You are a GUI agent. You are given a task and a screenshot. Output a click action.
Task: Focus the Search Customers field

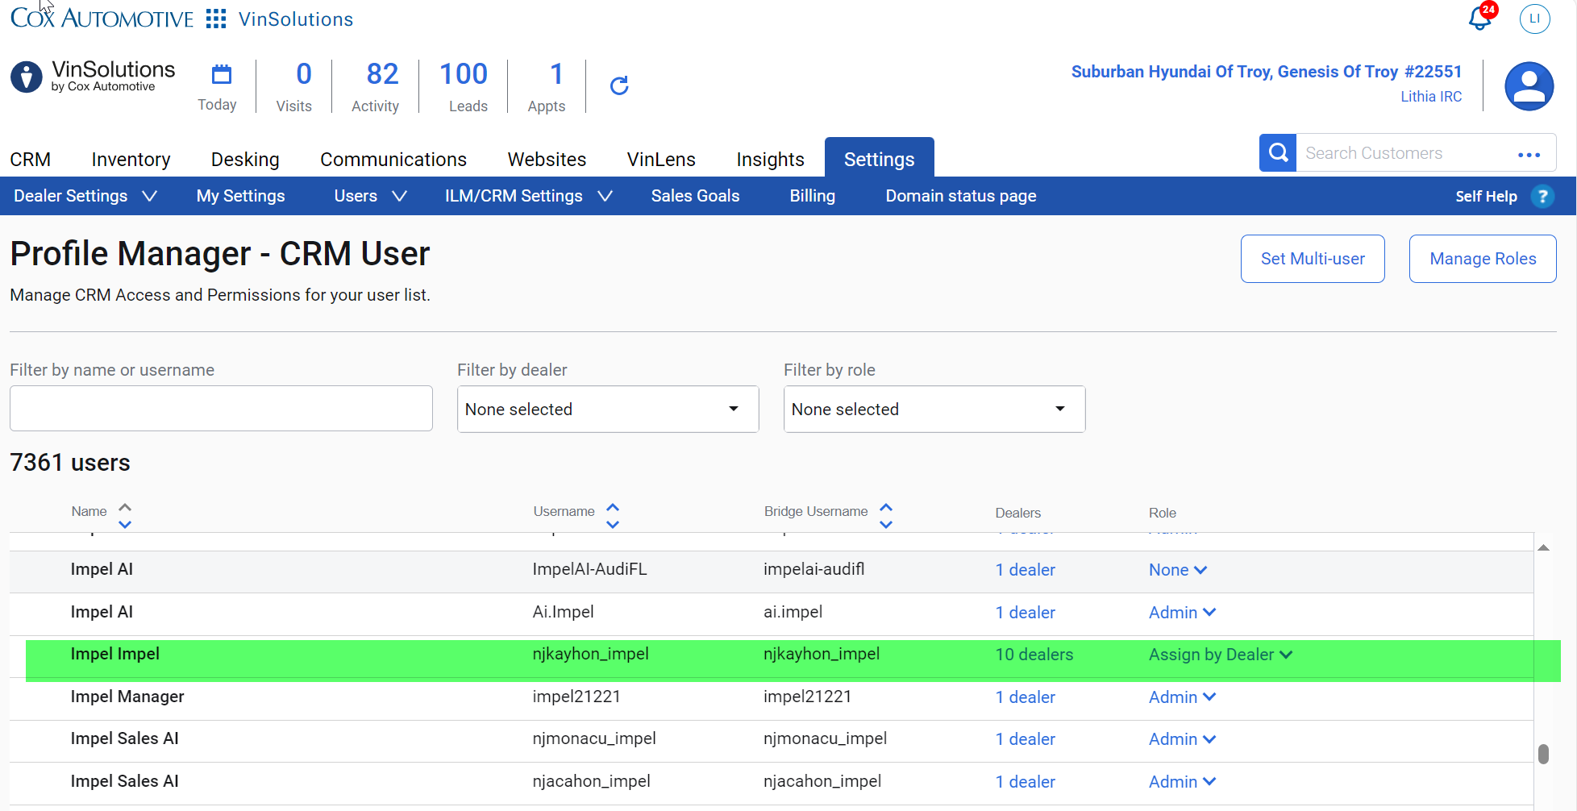coord(1403,153)
